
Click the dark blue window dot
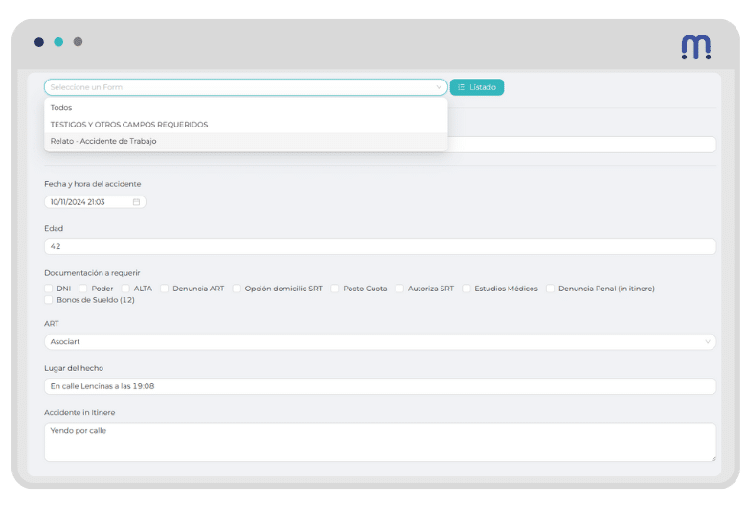pos(38,42)
